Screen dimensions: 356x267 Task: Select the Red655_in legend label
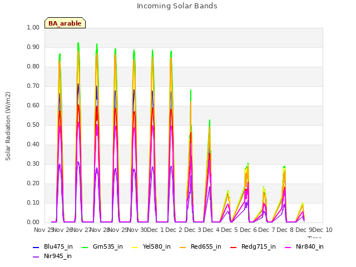(x=206, y=246)
